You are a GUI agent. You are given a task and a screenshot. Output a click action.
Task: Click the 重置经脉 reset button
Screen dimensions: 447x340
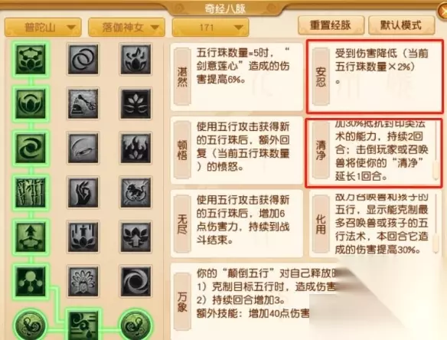[x=331, y=25]
